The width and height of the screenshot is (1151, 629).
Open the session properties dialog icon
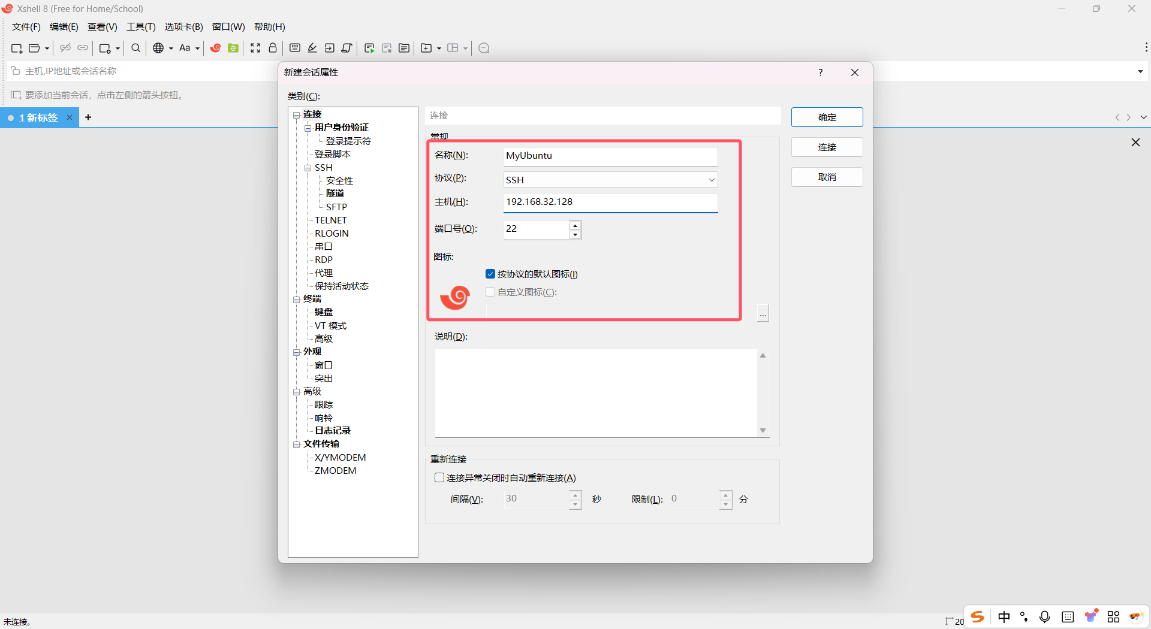click(x=106, y=48)
